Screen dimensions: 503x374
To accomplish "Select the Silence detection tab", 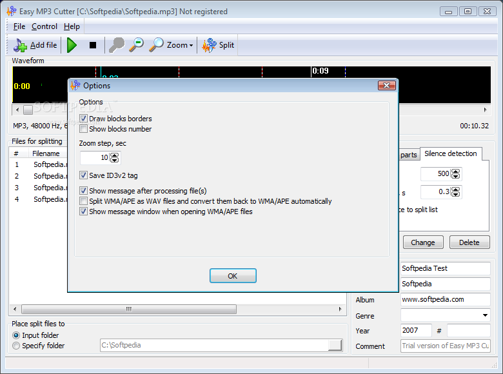I will (450, 153).
